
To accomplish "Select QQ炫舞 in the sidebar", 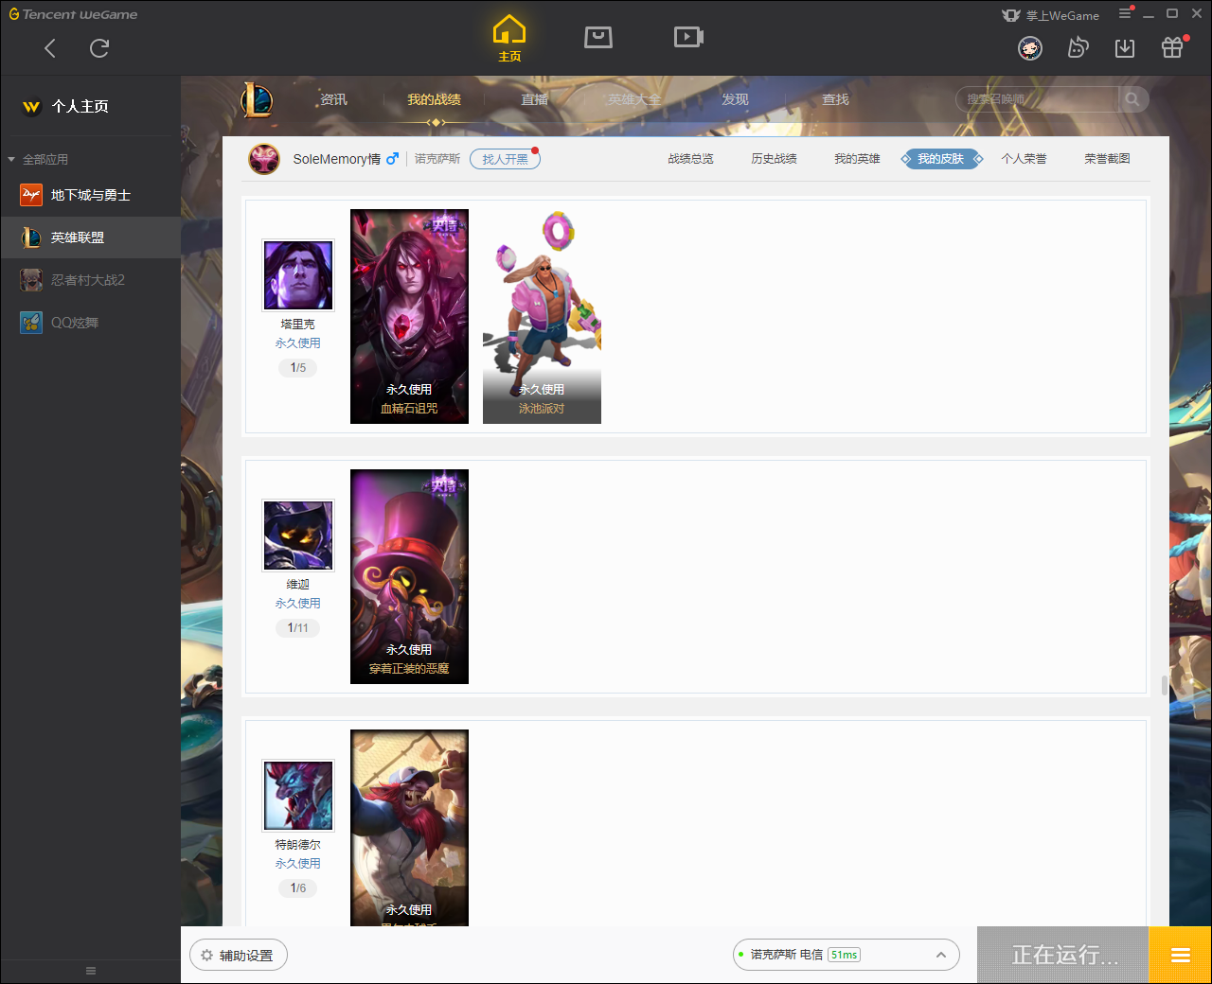I will click(x=91, y=323).
